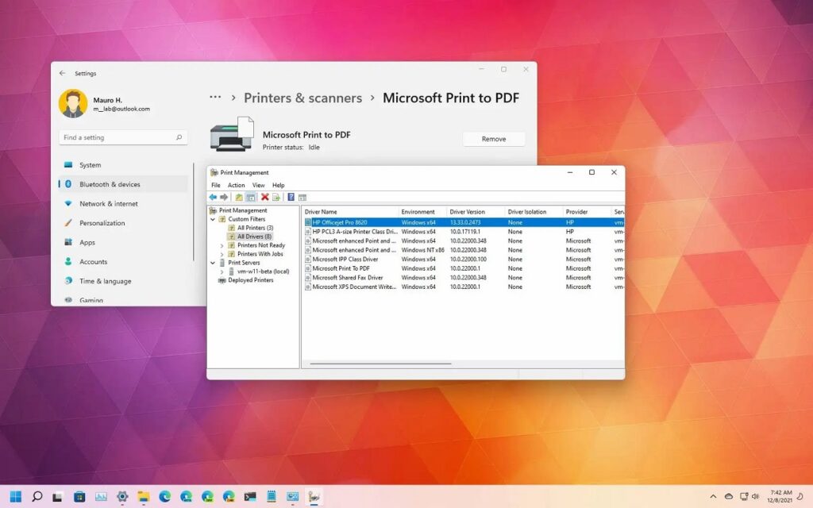Open Bluetooth & devices settings
813x508 pixels.
110,184
